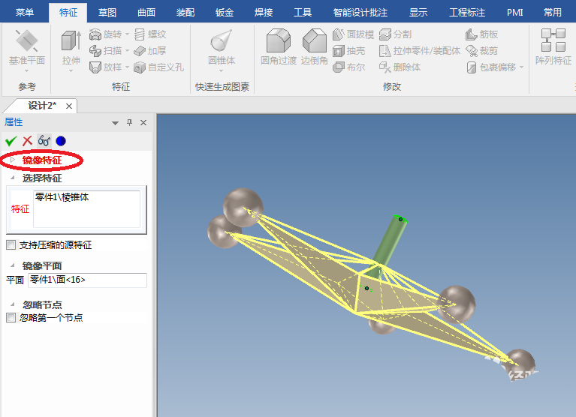Collapse the 镜像平面 section
Image resolution: width=576 pixels, height=417 pixels.
(13, 265)
